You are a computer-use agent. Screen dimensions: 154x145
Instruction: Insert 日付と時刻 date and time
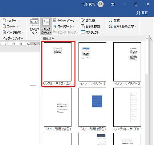pyautogui.click(x=90, y=27)
